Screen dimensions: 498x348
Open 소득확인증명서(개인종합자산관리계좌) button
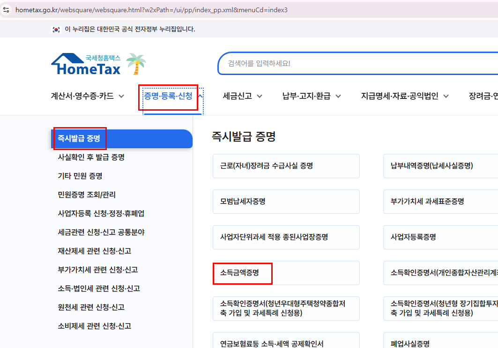(440, 272)
